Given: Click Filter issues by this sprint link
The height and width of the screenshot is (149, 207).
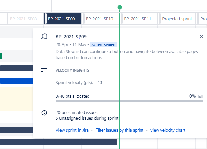Looking at the screenshot, I should click(x=119, y=130).
